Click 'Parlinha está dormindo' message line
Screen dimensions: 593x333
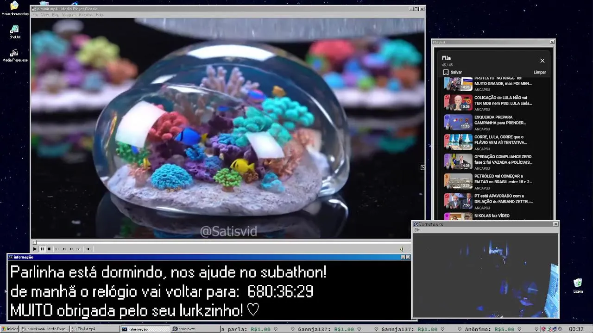tap(169, 272)
